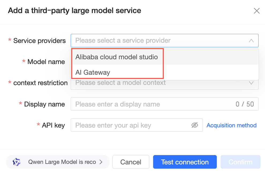Click the Qwen Large Model recommendation banner
265x174 pixels.
(58, 162)
